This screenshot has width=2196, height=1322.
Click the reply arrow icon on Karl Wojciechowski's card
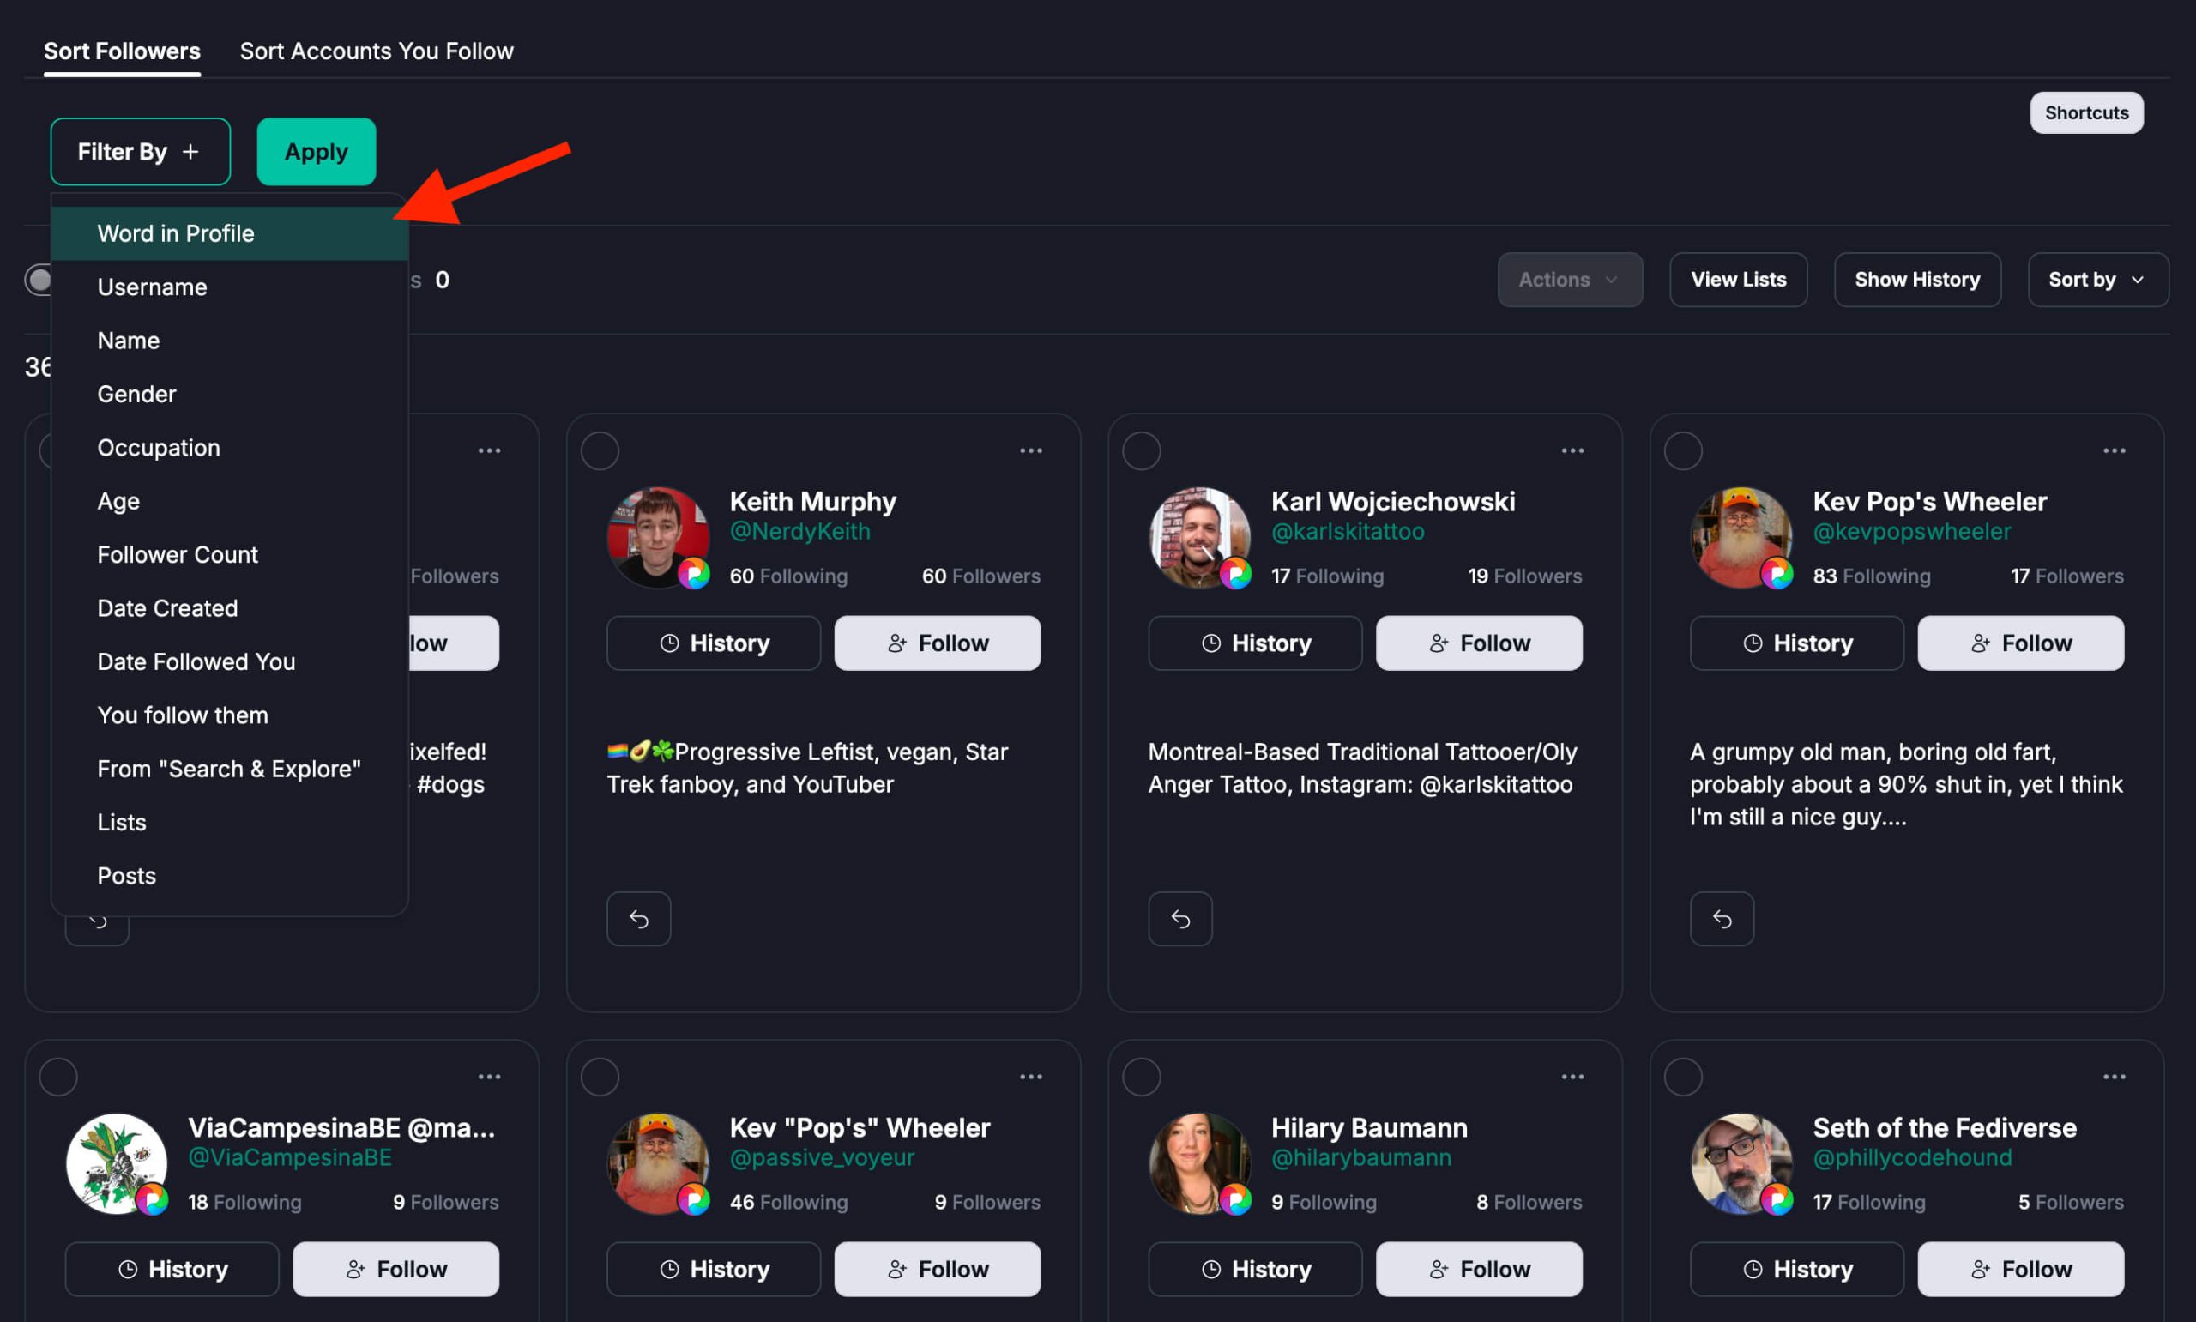[x=1180, y=919]
